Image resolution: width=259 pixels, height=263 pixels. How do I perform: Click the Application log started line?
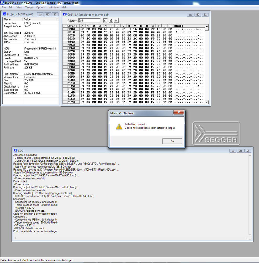pyautogui.click(x=25, y=155)
